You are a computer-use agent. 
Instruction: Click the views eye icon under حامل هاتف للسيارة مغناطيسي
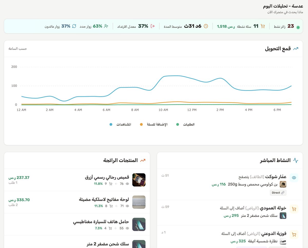point(127,228)
